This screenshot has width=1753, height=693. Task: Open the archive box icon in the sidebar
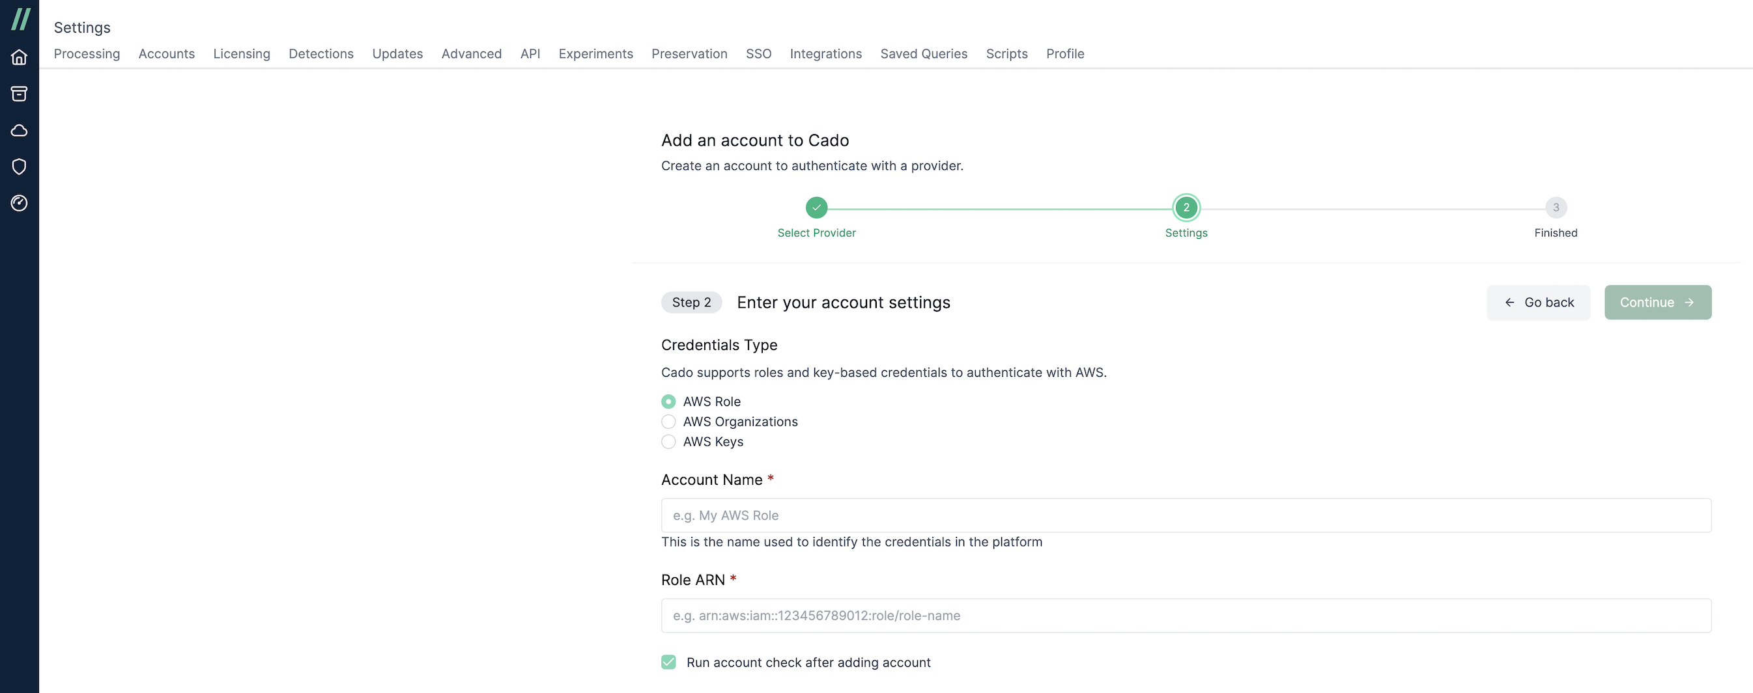pos(19,94)
